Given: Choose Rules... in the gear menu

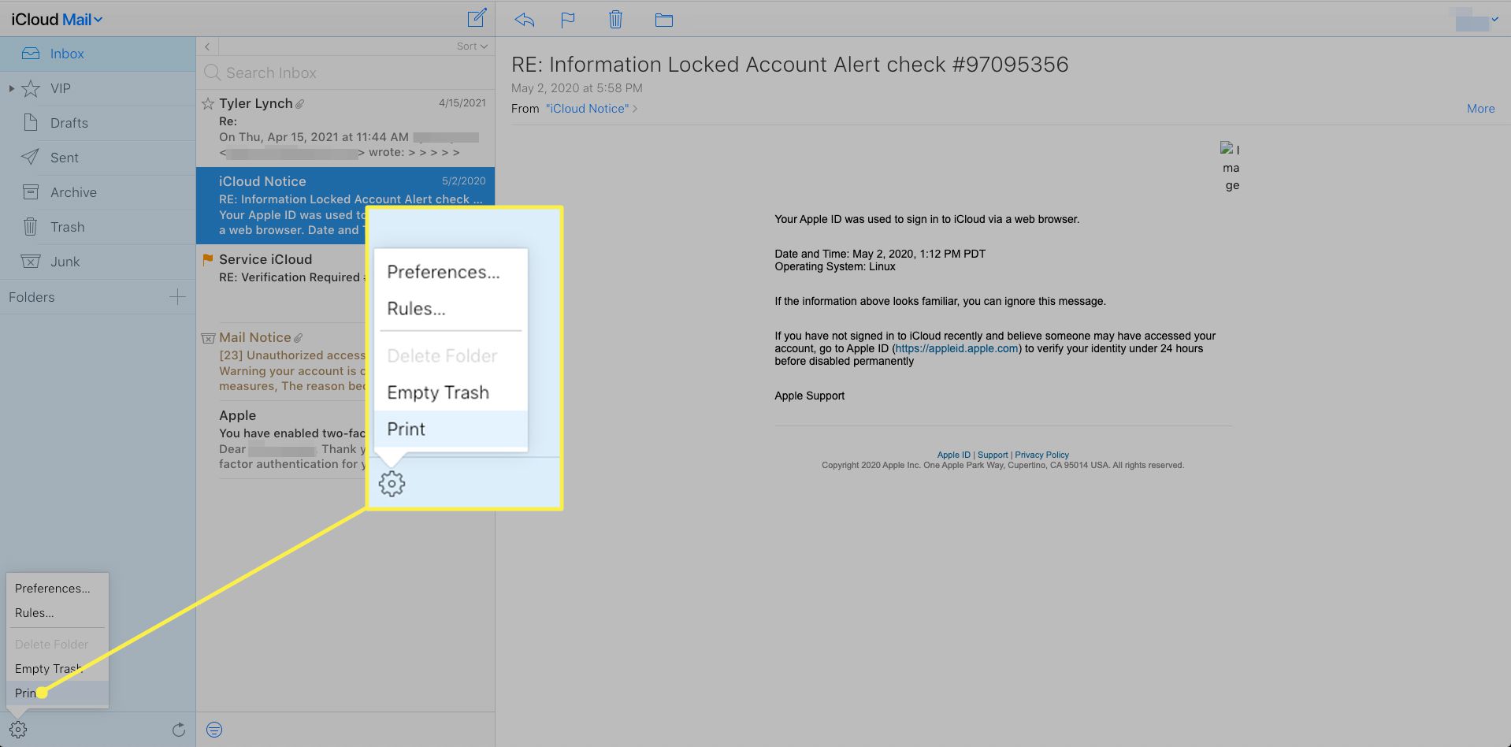Looking at the screenshot, I should click(35, 613).
